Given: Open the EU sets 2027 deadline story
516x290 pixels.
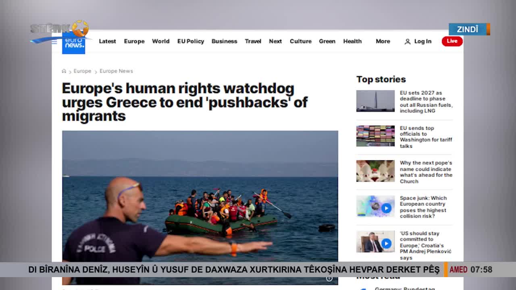Looking at the screenshot, I should coord(426,101).
